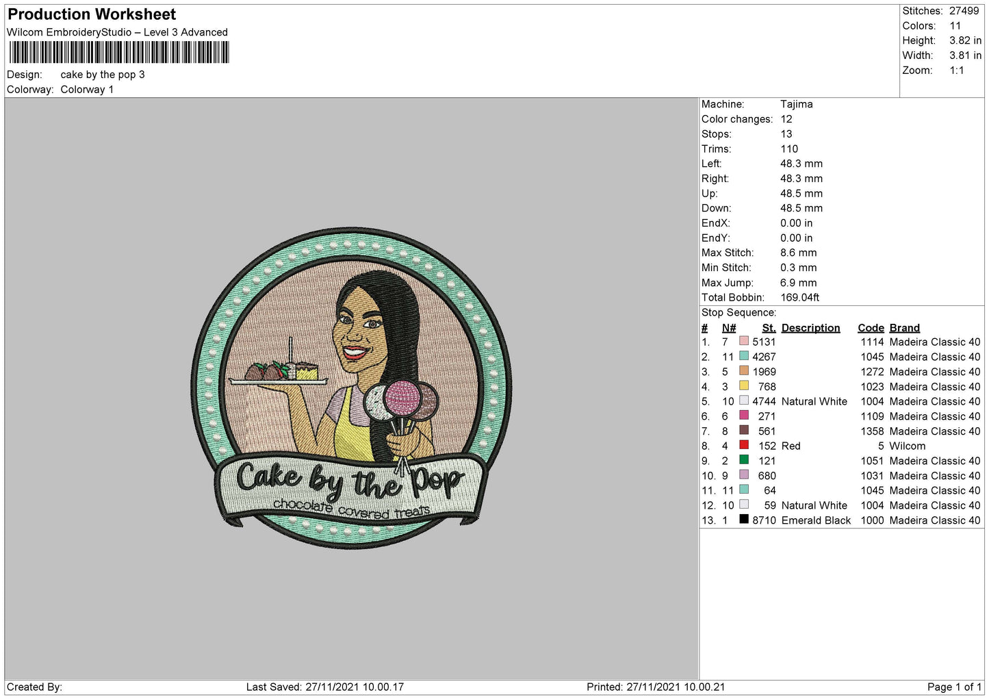The height and width of the screenshot is (699, 989).
Task: Click the yellow swatch for stop 4
Action: pos(744,385)
